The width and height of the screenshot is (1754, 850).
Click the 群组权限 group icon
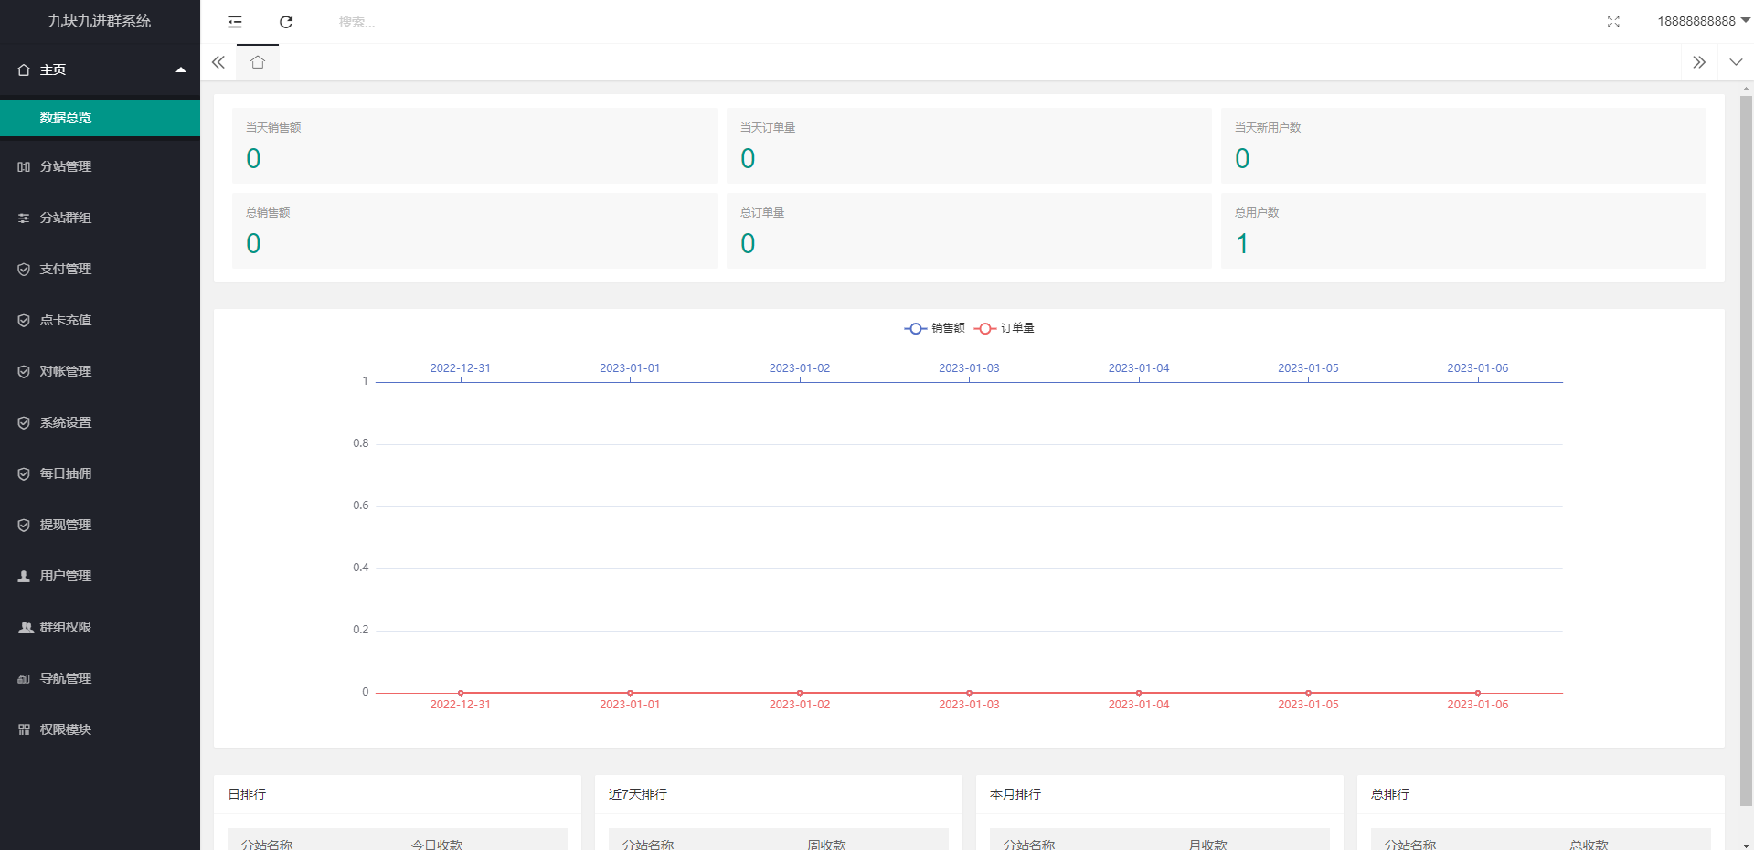pyautogui.click(x=26, y=627)
